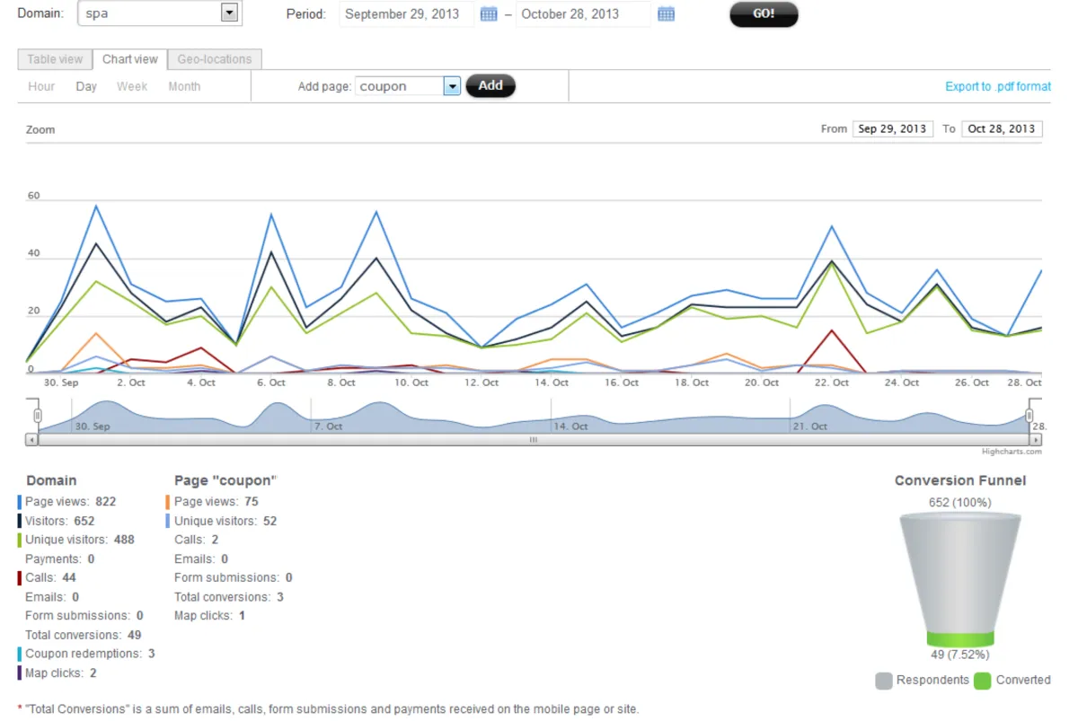
Task: Open calendar picker for period end date
Action: coord(666,14)
